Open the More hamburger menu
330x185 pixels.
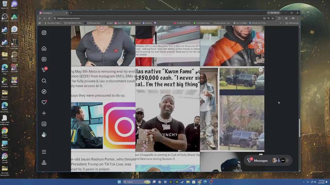[x=44, y=152]
